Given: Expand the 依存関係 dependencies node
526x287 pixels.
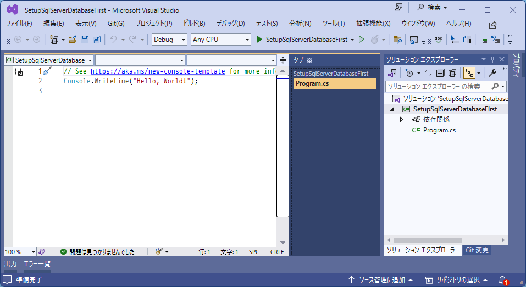Looking at the screenshot, I should pyautogui.click(x=401, y=120).
